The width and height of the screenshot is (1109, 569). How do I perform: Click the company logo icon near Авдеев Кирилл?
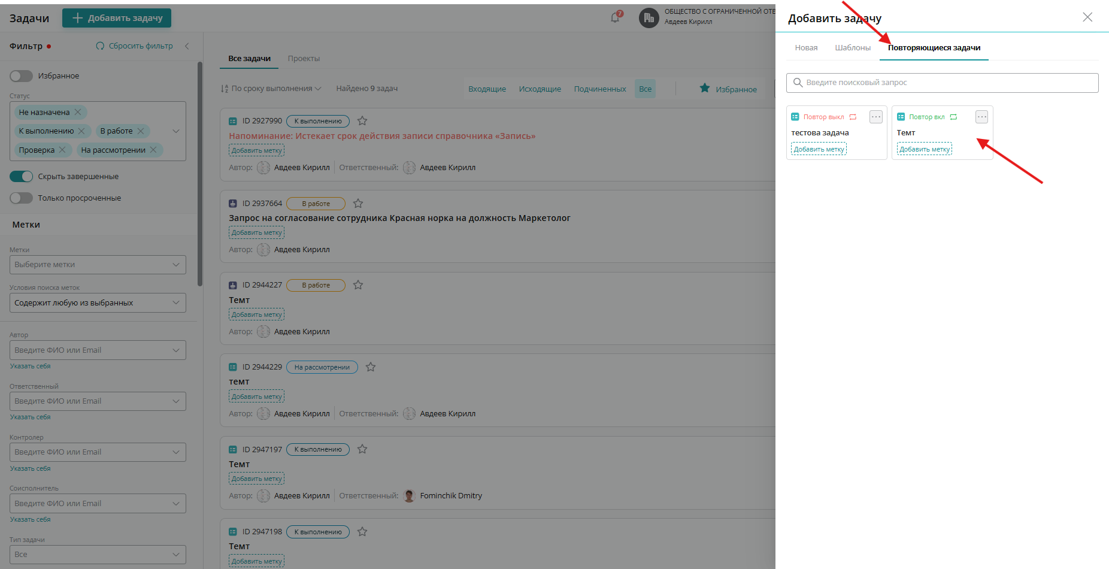[x=649, y=17]
